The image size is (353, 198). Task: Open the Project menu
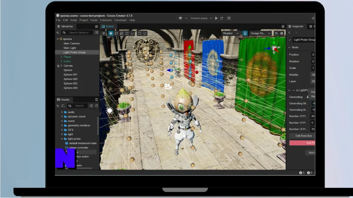click(x=83, y=20)
